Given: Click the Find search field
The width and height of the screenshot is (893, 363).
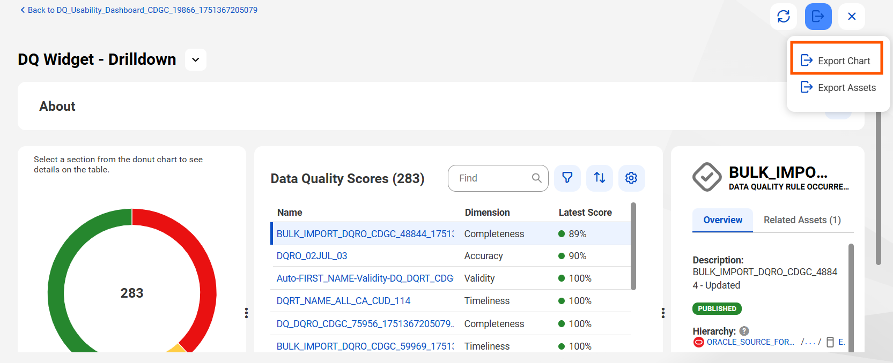Looking at the screenshot, I should pyautogui.click(x=498, y=178).
